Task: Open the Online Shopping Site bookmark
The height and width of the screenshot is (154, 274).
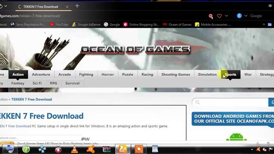Action: 141,25
